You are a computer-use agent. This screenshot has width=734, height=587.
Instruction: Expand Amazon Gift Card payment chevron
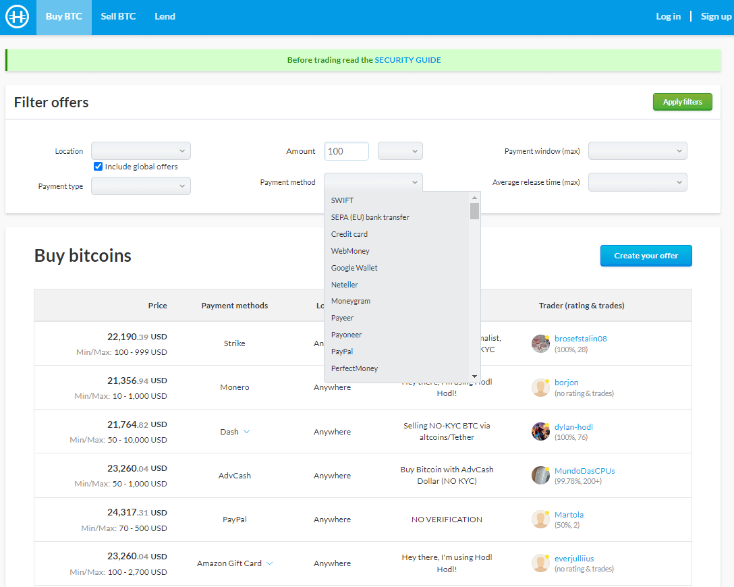tap(270, 563)
